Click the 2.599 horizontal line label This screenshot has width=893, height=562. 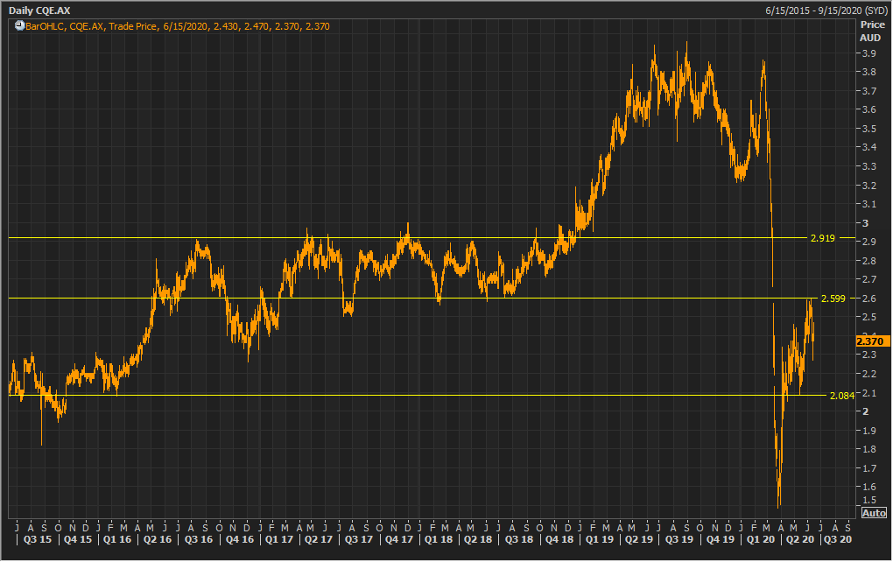point(833,299)
